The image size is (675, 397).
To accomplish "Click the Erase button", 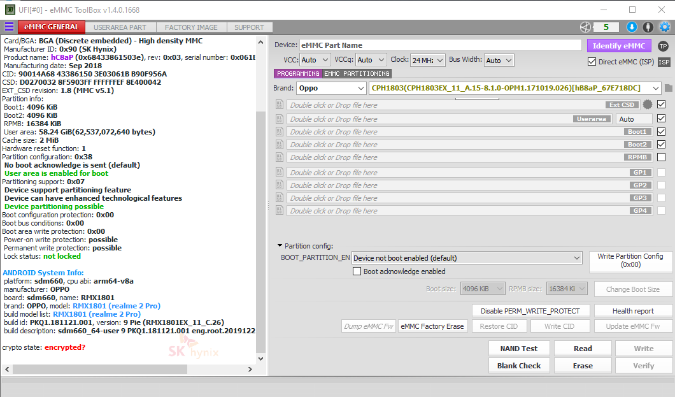I will coord(583,366).
